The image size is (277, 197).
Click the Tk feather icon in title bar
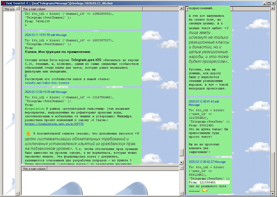point(3,3)
